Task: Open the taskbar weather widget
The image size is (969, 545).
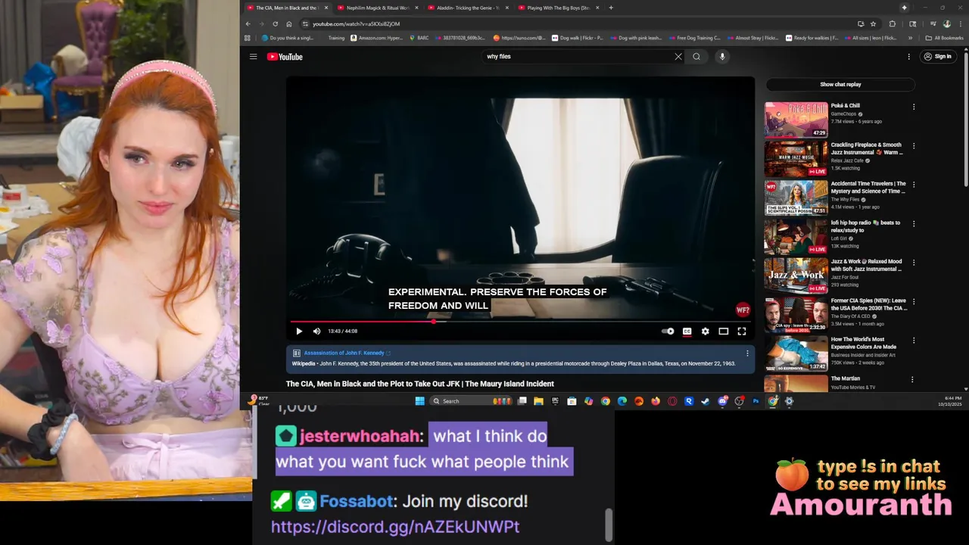Action: 259,400
